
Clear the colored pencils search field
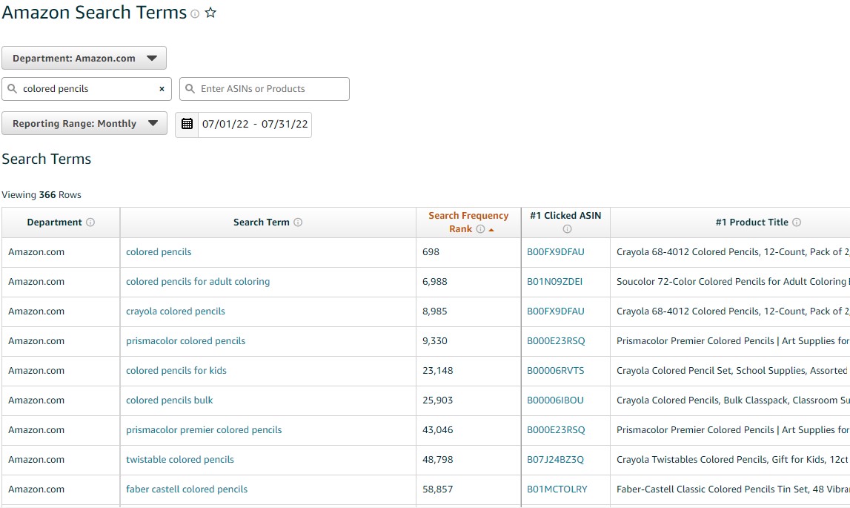(x=162, y=89)
